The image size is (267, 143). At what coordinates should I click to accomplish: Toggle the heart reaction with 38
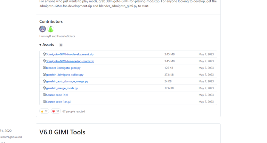click(55, 111)
